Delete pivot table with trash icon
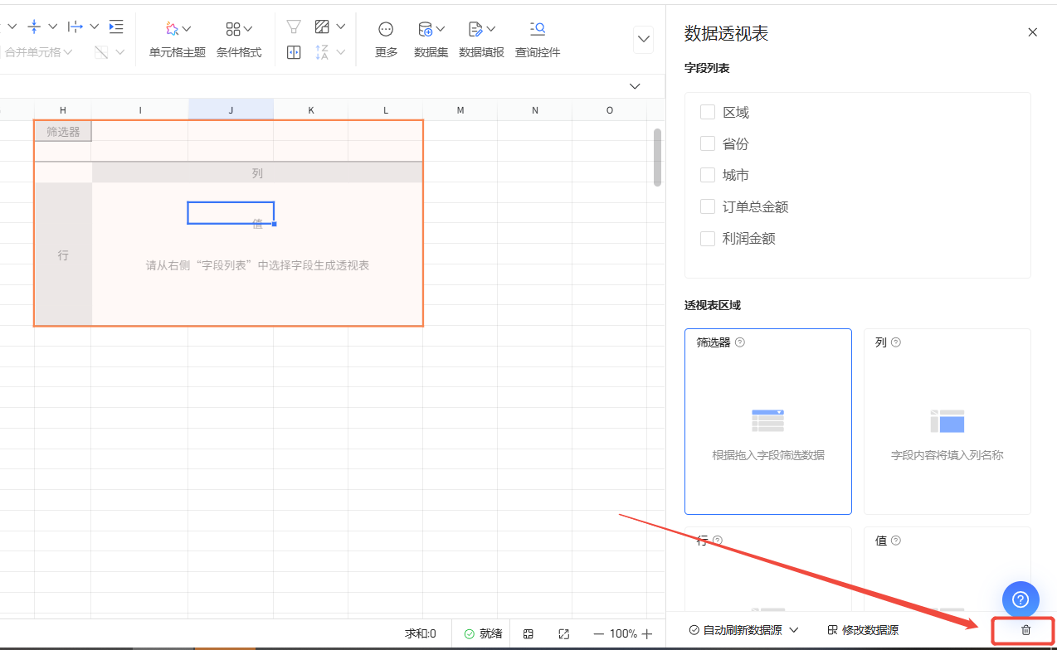1057x650 pixels. pyautogui.click(x=1025, y=630)
